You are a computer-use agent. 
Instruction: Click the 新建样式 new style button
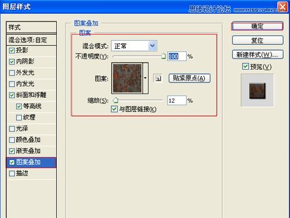pos(258,55)
